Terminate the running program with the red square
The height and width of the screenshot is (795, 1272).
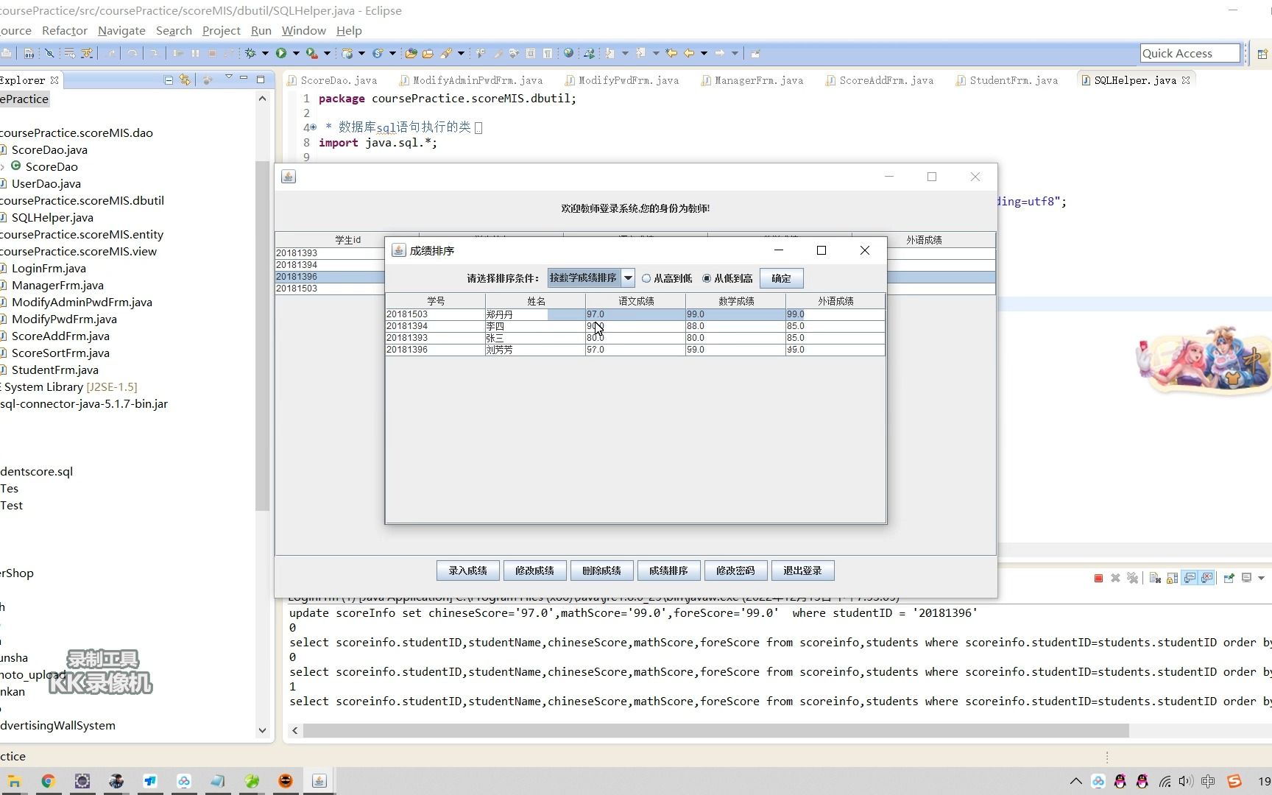pos(1098,579)
